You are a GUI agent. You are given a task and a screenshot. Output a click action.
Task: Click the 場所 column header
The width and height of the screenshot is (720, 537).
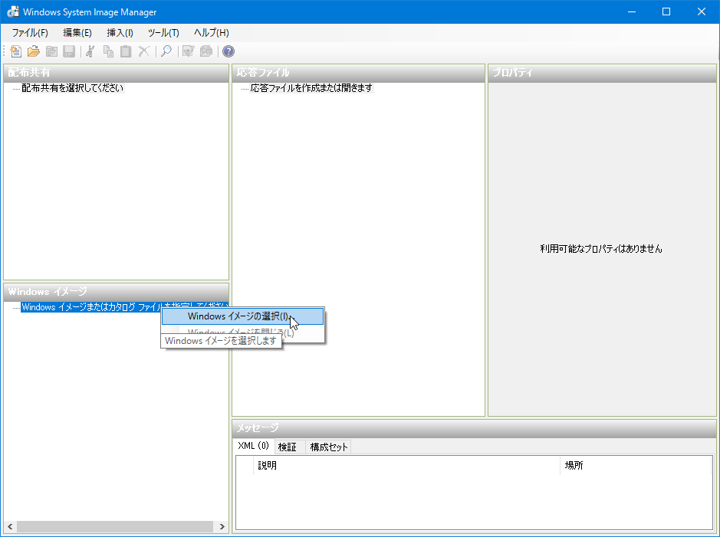636,466
